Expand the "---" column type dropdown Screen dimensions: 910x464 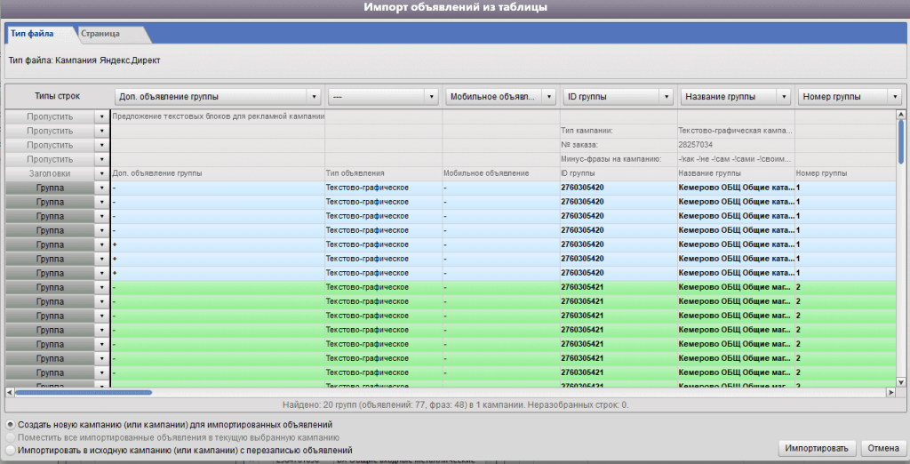tap(431, 96)
